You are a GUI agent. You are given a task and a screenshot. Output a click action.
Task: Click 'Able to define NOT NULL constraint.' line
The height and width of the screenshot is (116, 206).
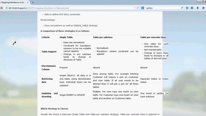[x=62, y=15]
